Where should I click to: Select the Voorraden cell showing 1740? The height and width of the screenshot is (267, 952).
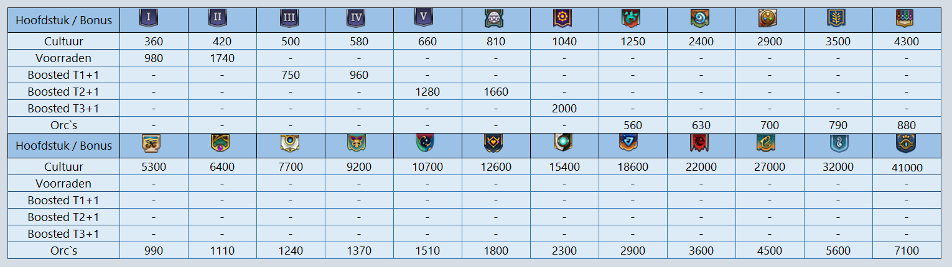coord(222,58)
